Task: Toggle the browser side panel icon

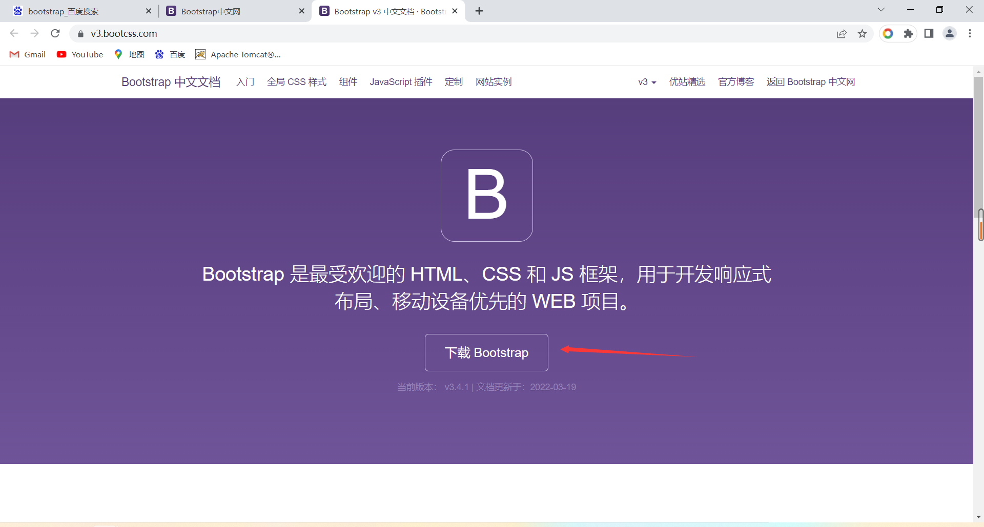Action: pos(929,34)
